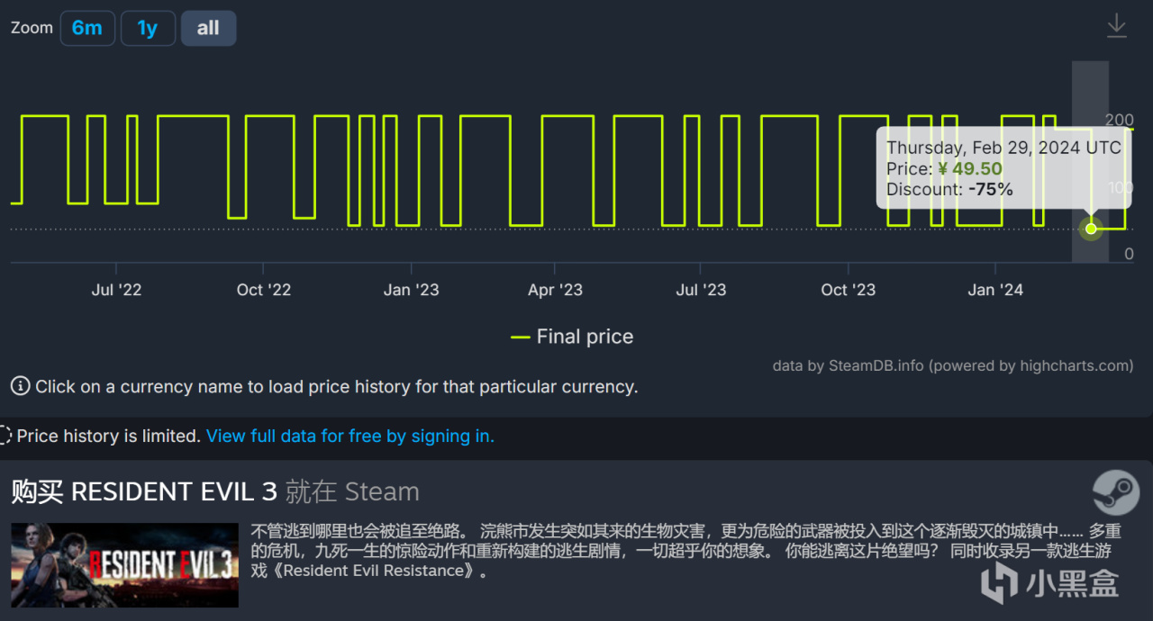1153x621 pixels.
Task: Click the info icon beside currency hint
Action: [20, 386]
